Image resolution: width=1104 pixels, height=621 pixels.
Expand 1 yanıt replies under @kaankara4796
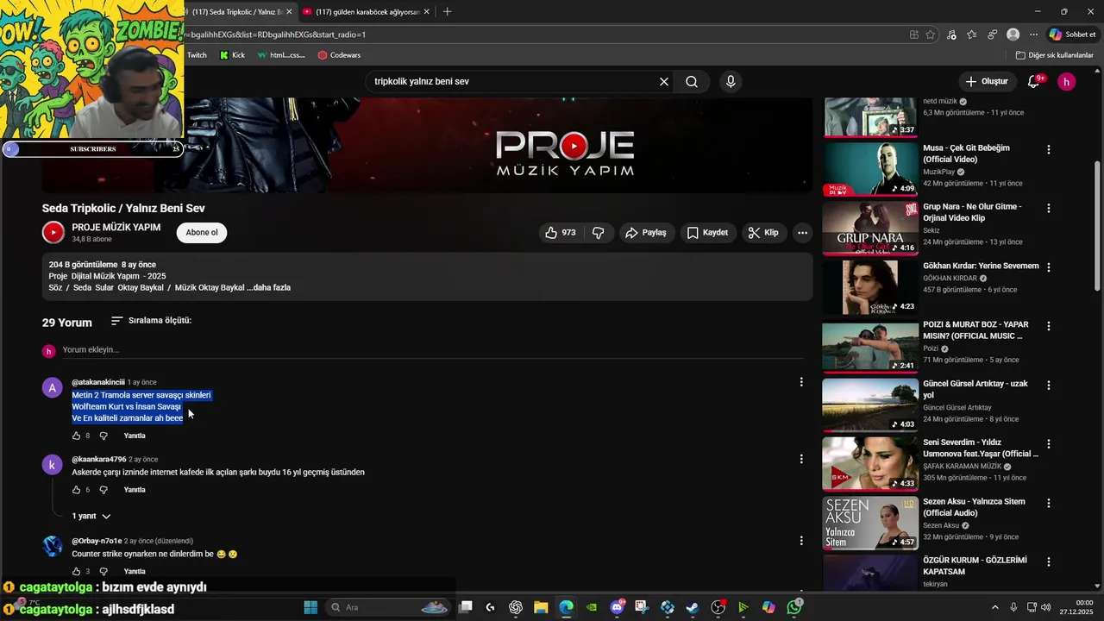click(x=91, y=516)
